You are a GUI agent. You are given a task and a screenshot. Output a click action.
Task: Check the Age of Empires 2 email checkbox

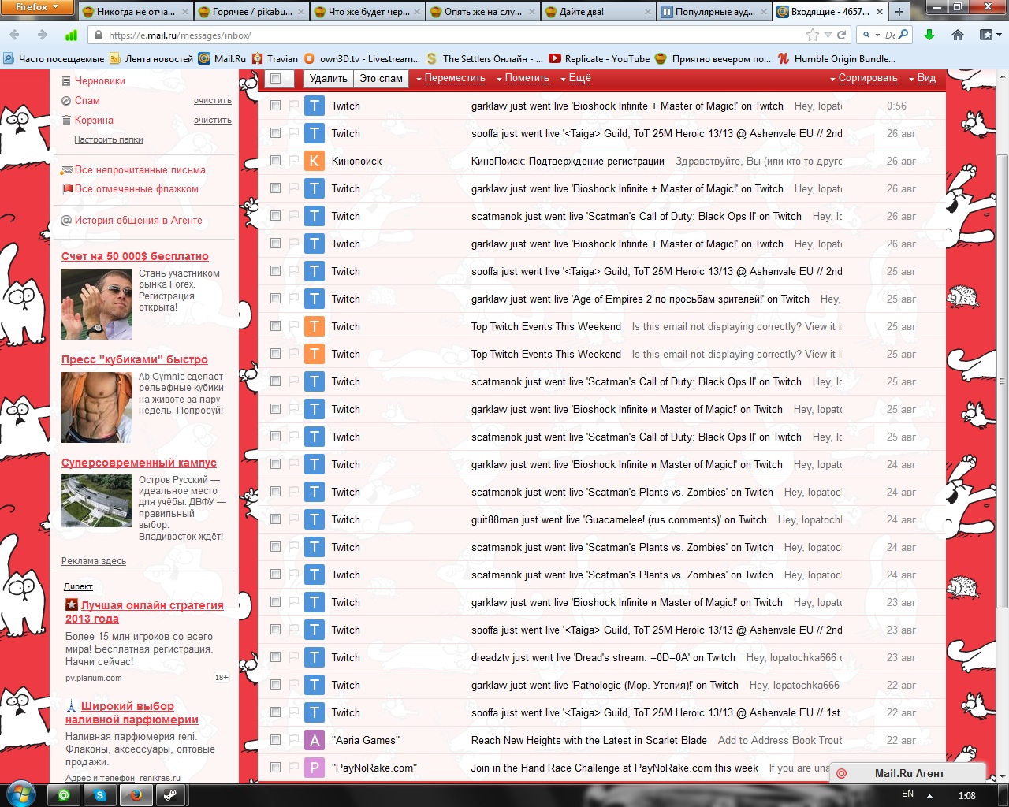point(275,299)
